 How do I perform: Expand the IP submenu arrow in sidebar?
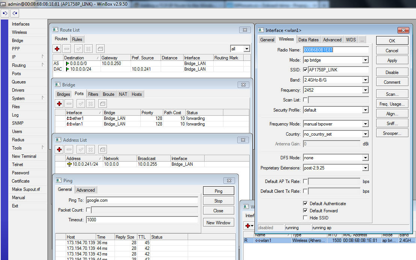coord(43,57)
